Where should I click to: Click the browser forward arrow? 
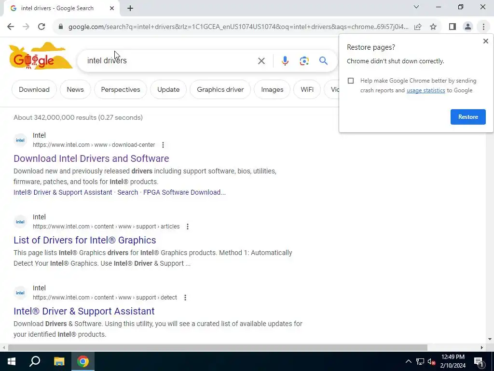click(26, 27)
